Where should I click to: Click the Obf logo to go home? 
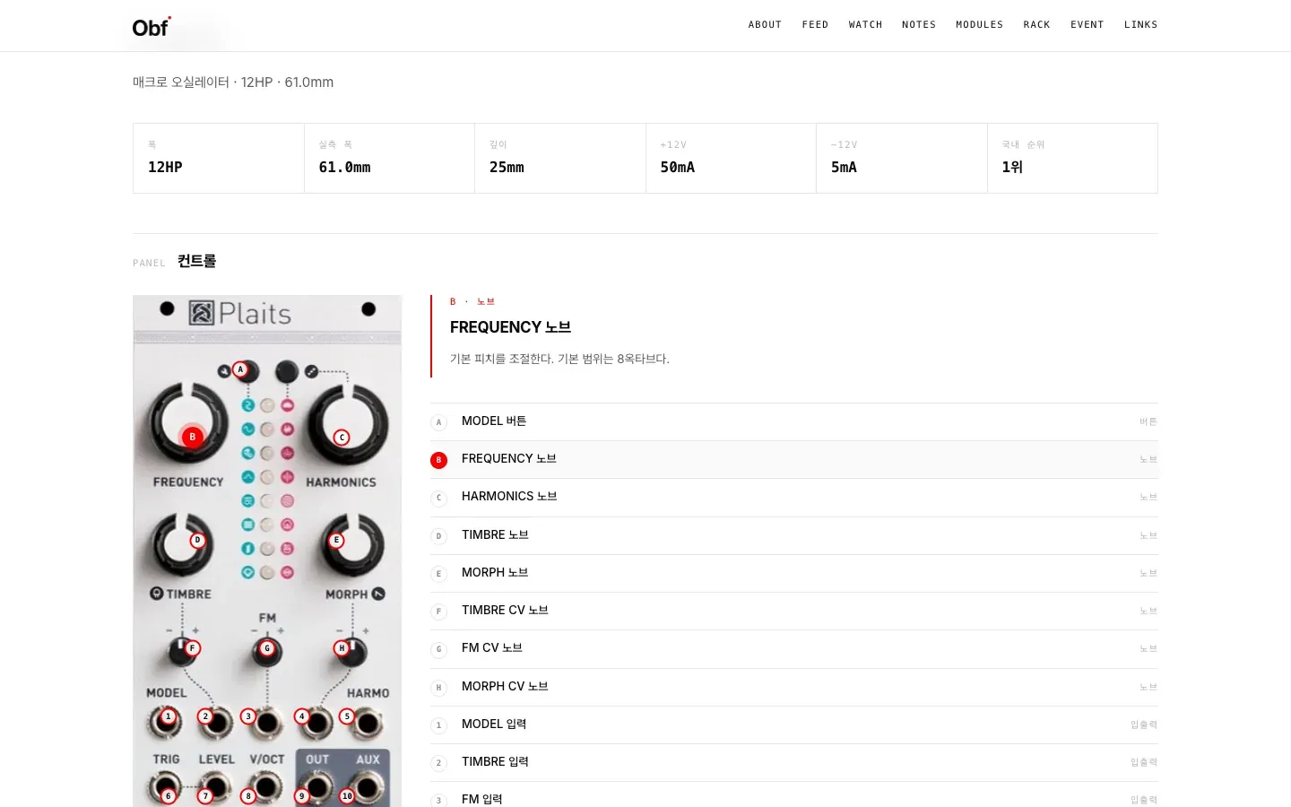point(151,27)
